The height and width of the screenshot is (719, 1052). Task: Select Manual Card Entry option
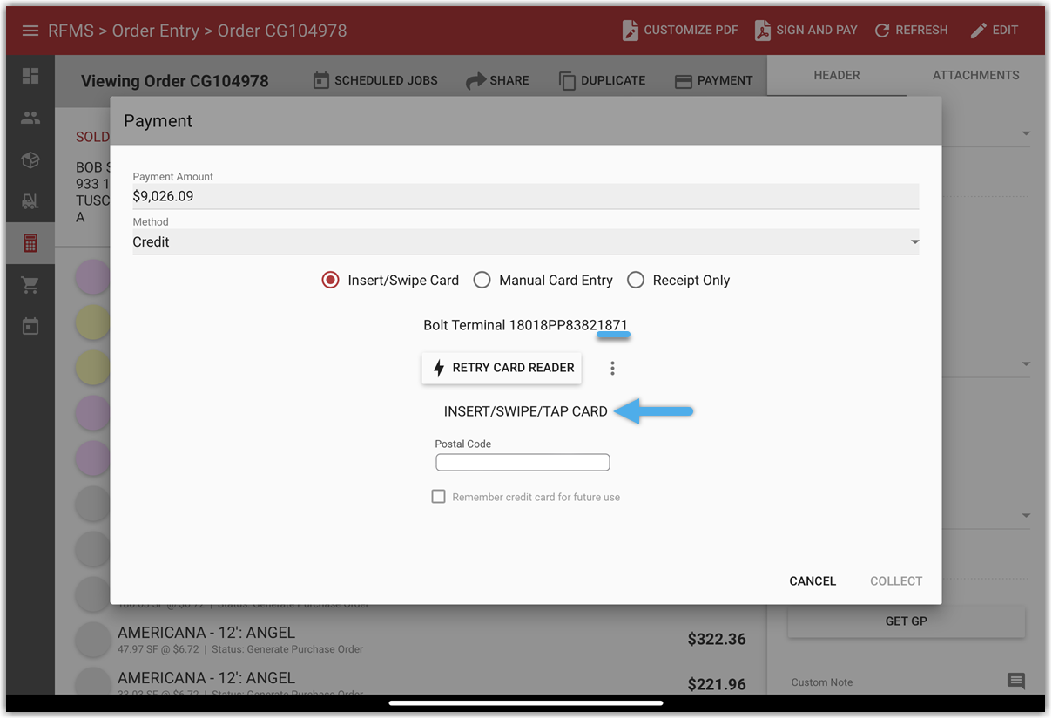543,281
